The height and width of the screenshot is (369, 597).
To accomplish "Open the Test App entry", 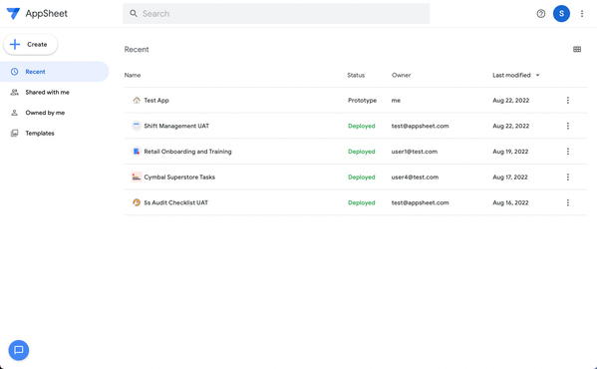I will [156, 100].
